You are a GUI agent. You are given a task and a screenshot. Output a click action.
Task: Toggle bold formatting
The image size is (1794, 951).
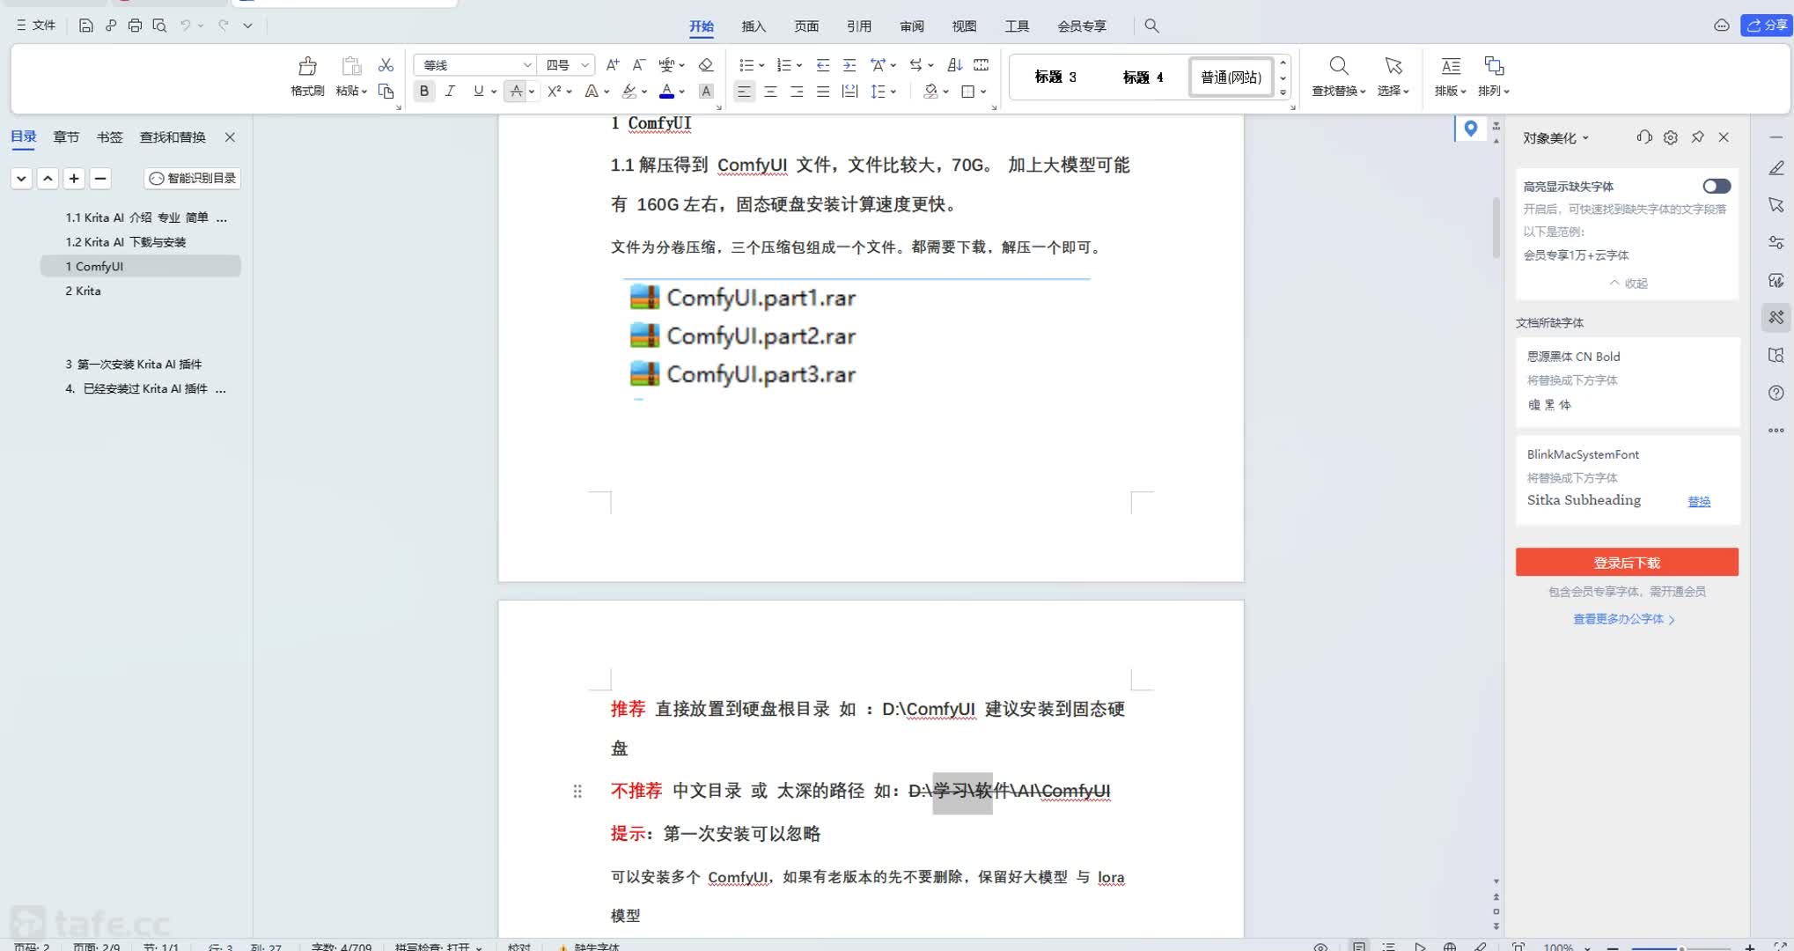tap(424, 91)
